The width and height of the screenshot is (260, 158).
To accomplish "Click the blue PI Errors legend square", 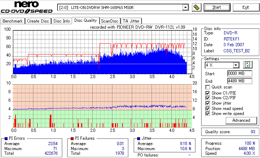I will 6,139.
